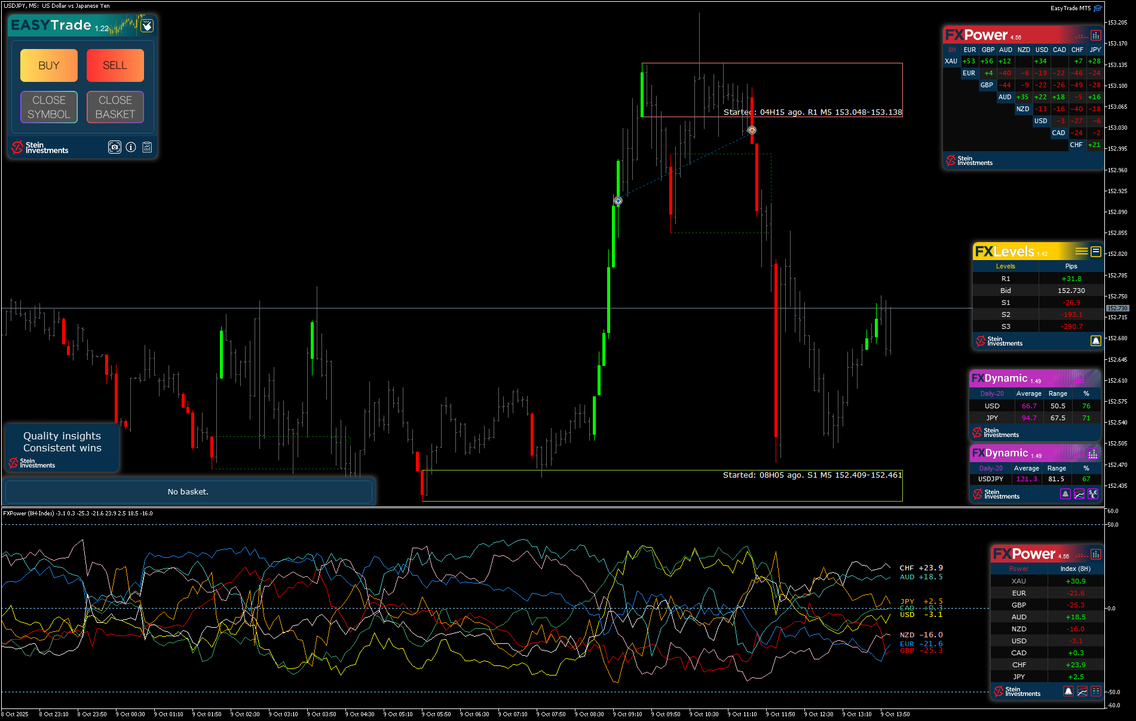Open the EasyTrade info icon
The width and height of the screenshot is (1136, 721).
(x=131, y=147)
